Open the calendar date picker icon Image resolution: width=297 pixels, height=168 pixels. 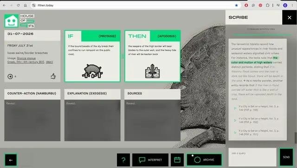(x=177, y=160)
